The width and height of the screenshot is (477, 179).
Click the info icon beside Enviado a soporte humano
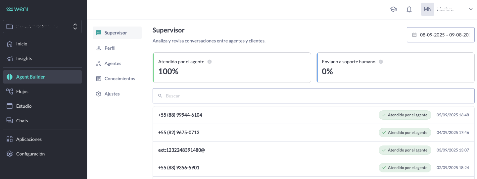(x=381, y=62)
